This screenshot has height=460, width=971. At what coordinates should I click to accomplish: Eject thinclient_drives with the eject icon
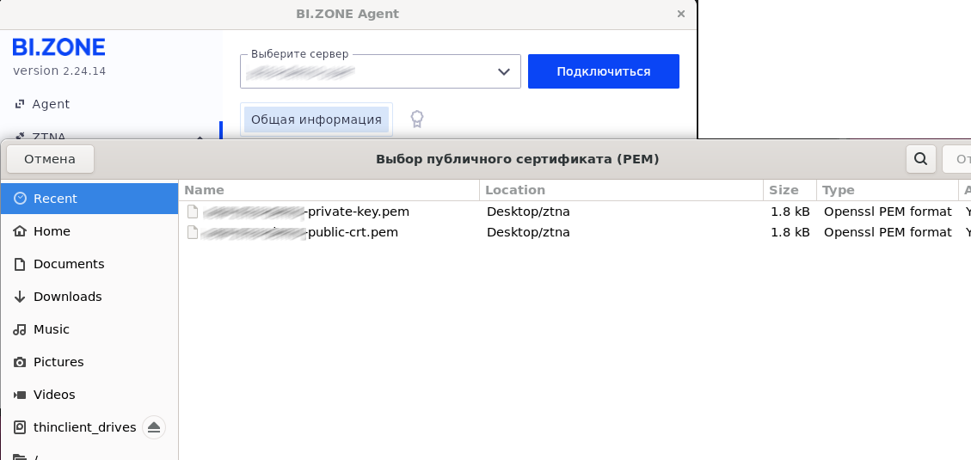(154, 427)
